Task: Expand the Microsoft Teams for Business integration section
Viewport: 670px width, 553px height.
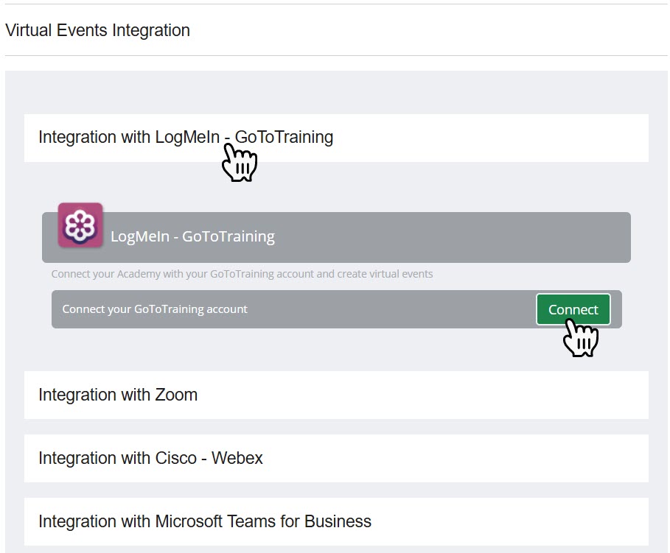Action: pos(204,521)
